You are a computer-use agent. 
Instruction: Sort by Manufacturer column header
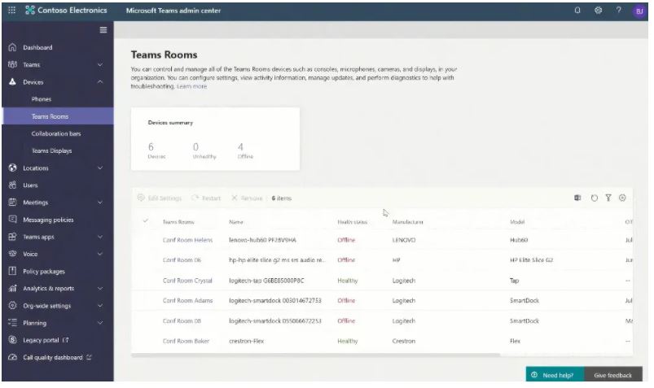pyautogui.click(x=407, y=222)
